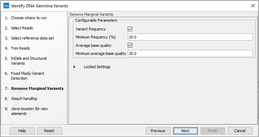Jump to the Trim Reads step
259x137 pixels.
click(20, 48)
